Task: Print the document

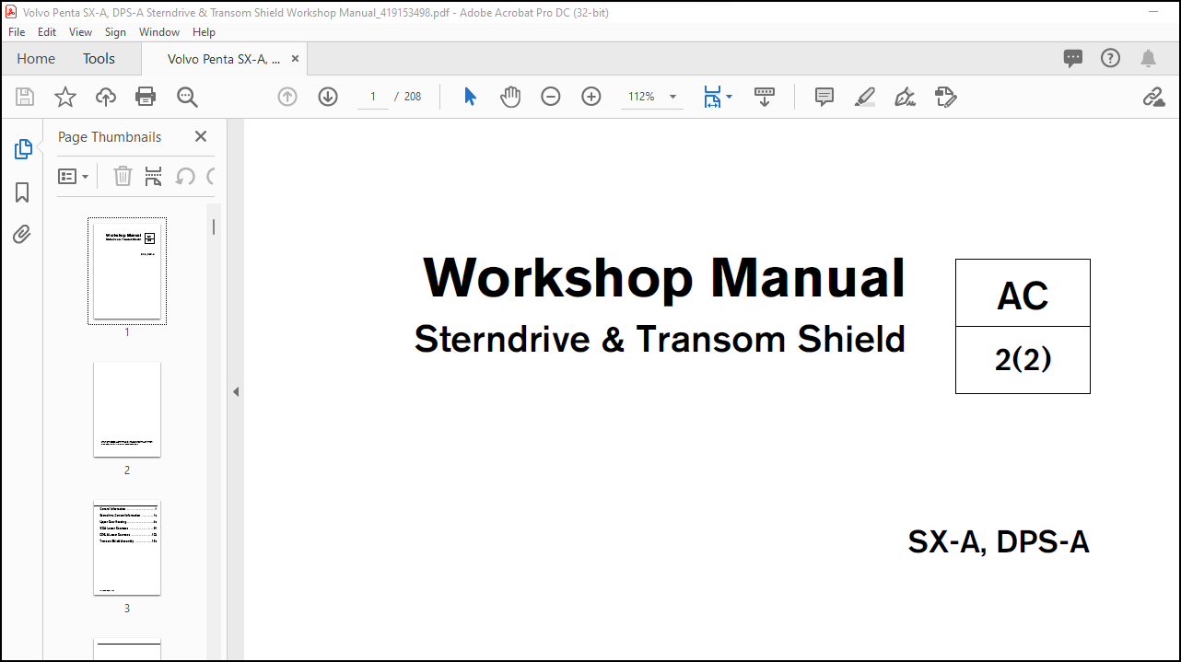Action: tap(146, 97)
